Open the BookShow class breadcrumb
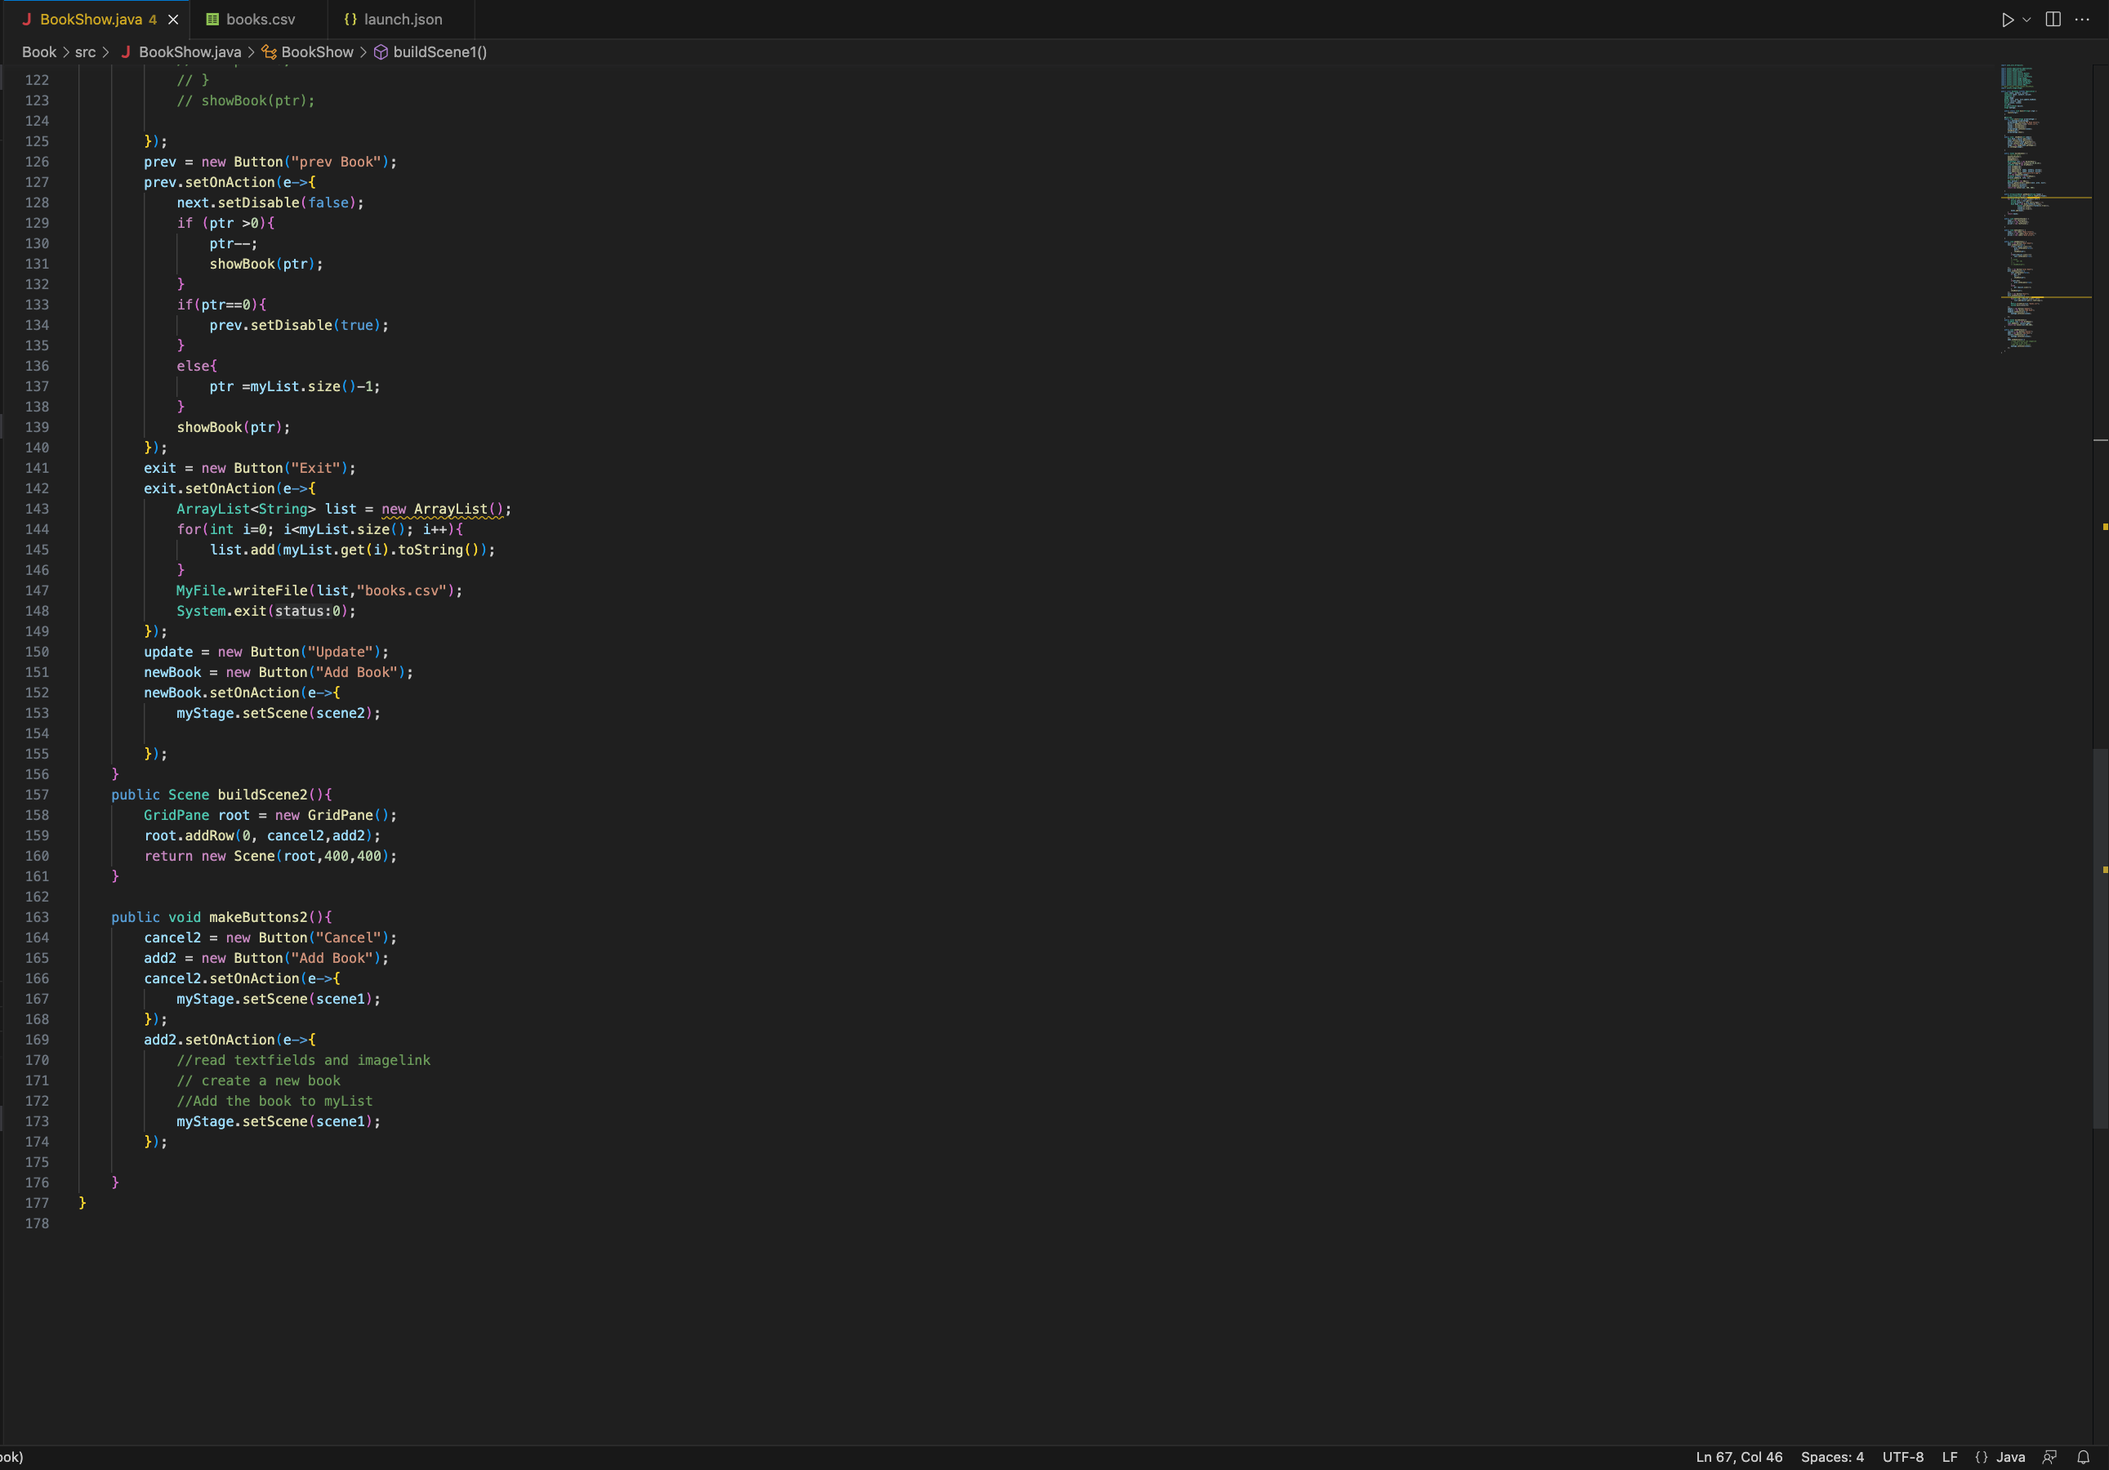 [317, 52]
